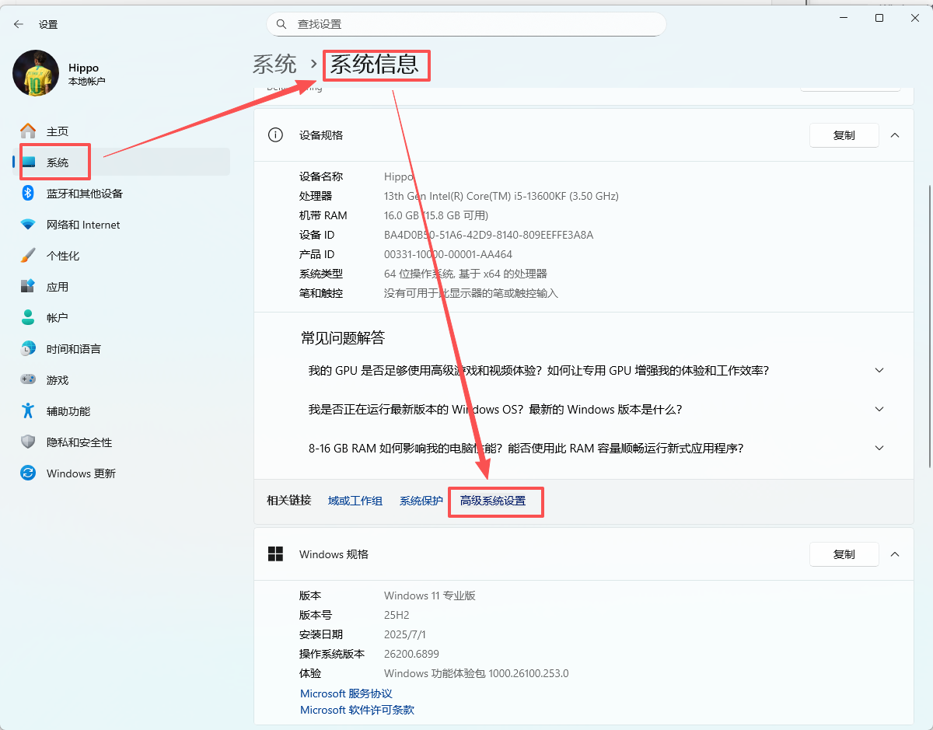Expand the Windows OS version FAQ

click(x=879, y=409)
